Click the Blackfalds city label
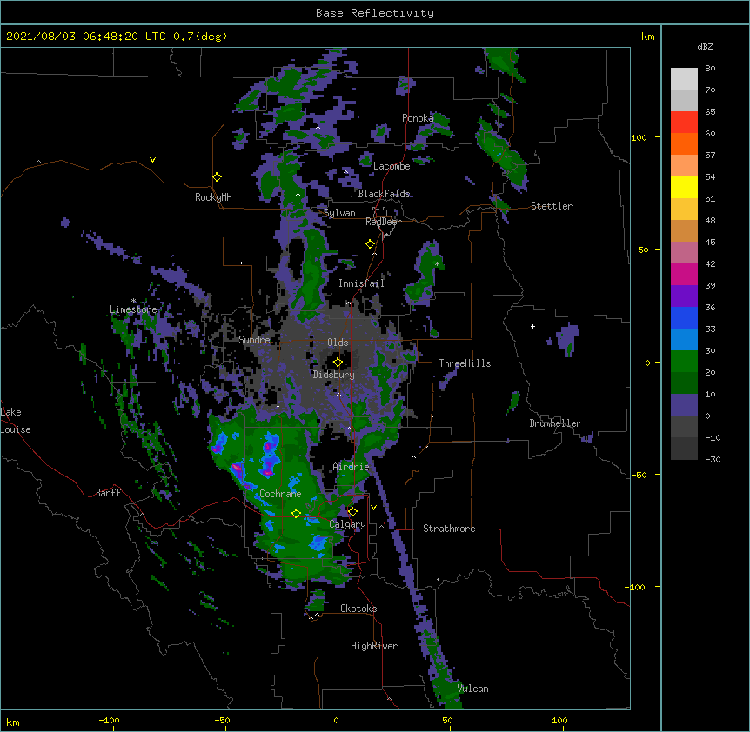The image size is (750, 732). [384, 194]
